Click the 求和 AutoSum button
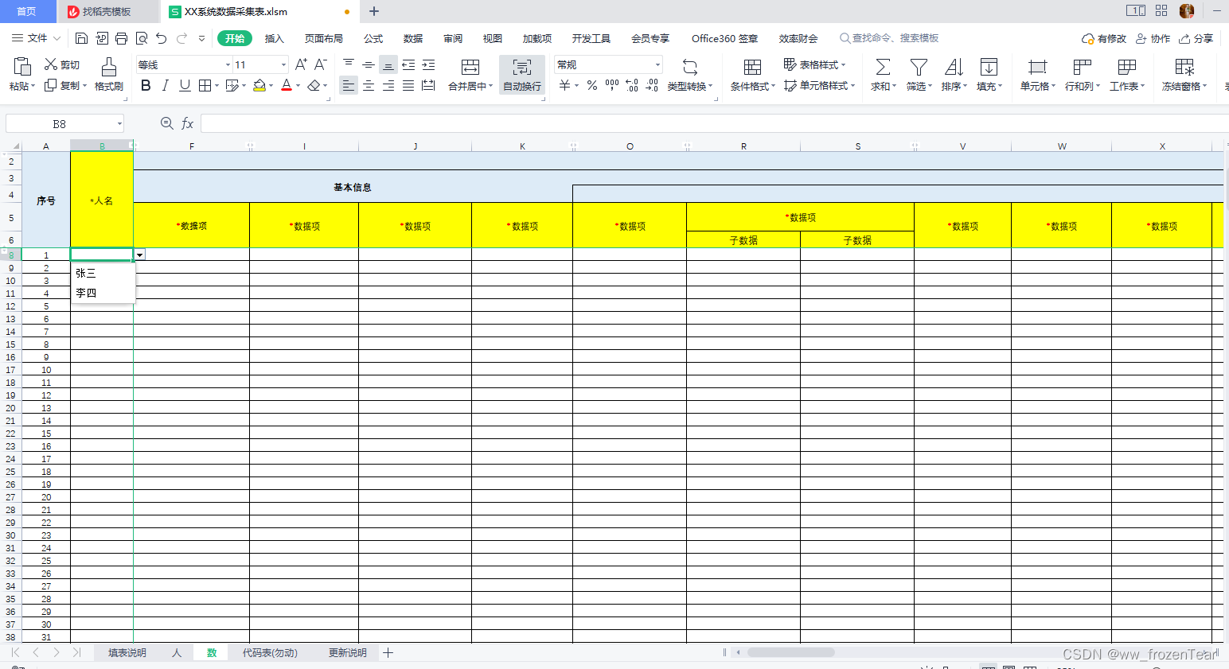 click(883, 75)
